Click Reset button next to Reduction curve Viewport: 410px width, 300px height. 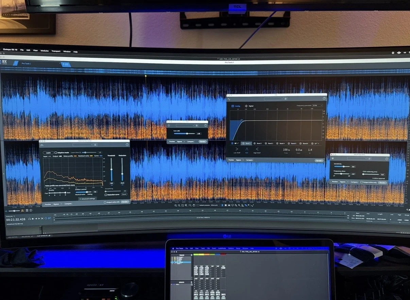pyautogui.click(x=124, y=194)
